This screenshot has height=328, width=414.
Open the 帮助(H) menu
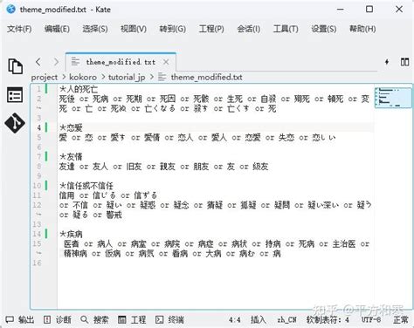point(362,29)
